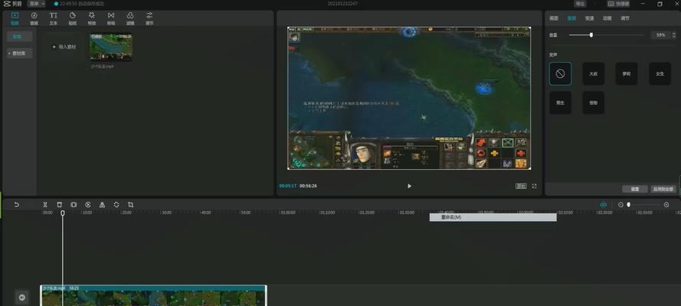Click the Export (导出) button
The height and width of the screenshot is (306, 681).
[580, 4]
